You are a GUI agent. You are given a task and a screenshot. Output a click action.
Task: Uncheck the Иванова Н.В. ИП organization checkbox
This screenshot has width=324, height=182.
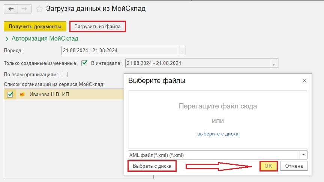click(x=10, y=95)
